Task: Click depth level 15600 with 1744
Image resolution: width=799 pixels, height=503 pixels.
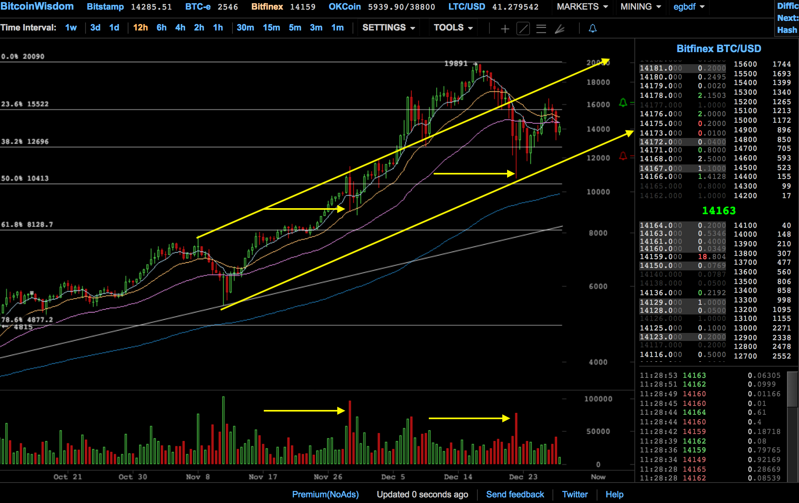Action: click(x=762, y=64)
